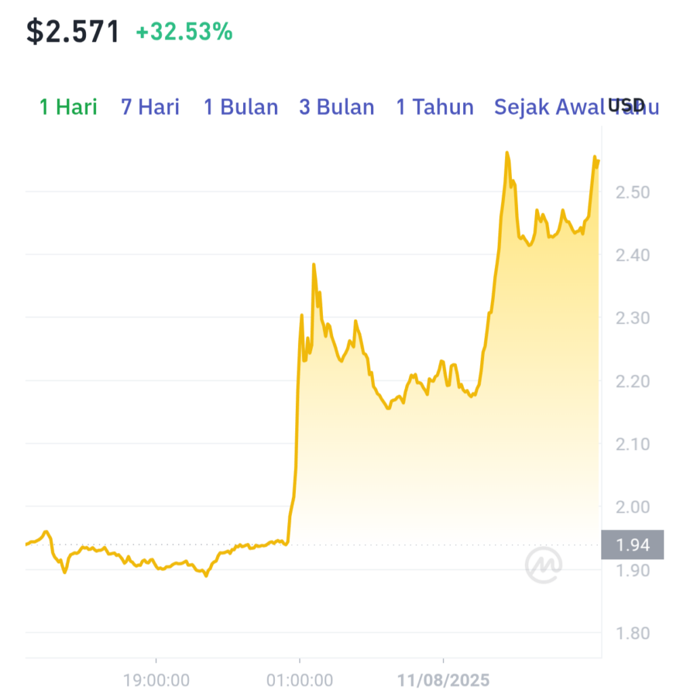
Task: Click the 2.50 price axis label
Action: tap(632, 192)
